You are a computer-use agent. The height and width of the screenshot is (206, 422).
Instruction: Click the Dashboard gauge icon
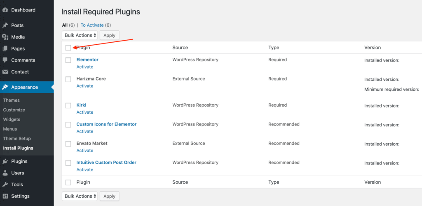pos(5,10)
